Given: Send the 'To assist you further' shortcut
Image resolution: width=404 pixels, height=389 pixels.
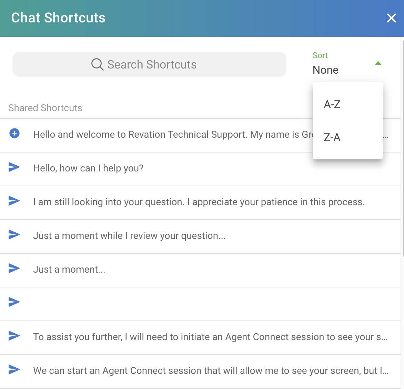Looking at the screenshot, I should 14,336.
